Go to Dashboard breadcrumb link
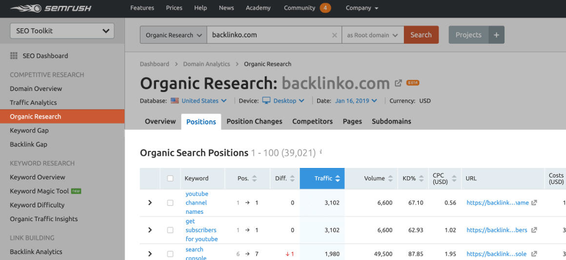Viewport: 566px width, 260px height. (155, 64)
